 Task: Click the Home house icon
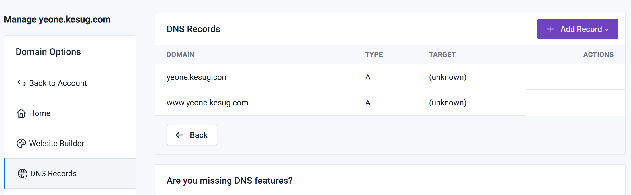tap(21, 113)
